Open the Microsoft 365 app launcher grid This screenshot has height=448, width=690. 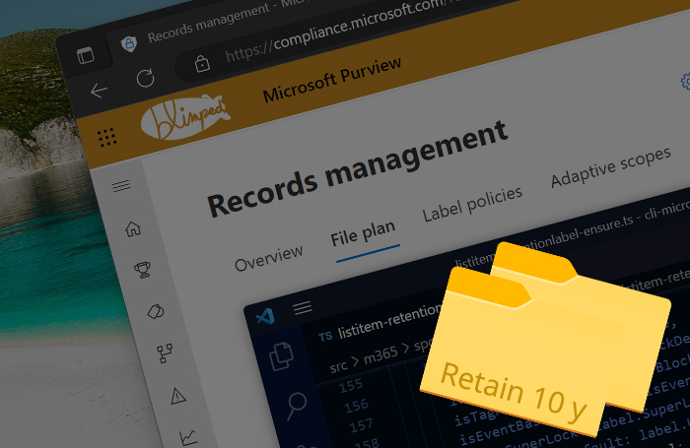106,138
